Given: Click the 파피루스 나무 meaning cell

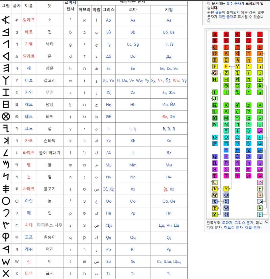Looking at the screenshot, I should [x=50, y=225].
